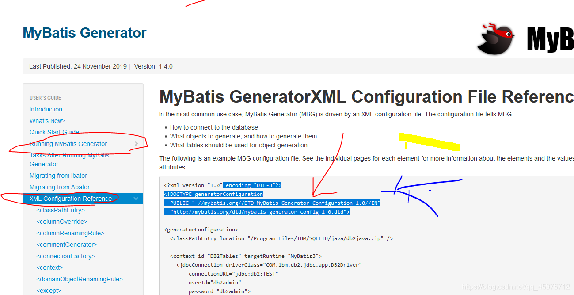Click the <generatorConfiguration> code line
The width and height of the screenshot is (574, 295).
pyautogui.click(x=201, y=230)
